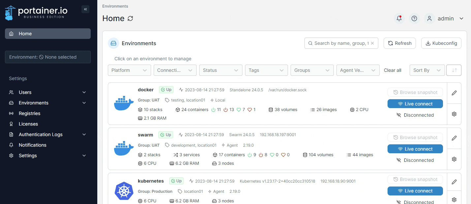
Task: Click the help question mark icon
Action: click(x=414, y=18)
